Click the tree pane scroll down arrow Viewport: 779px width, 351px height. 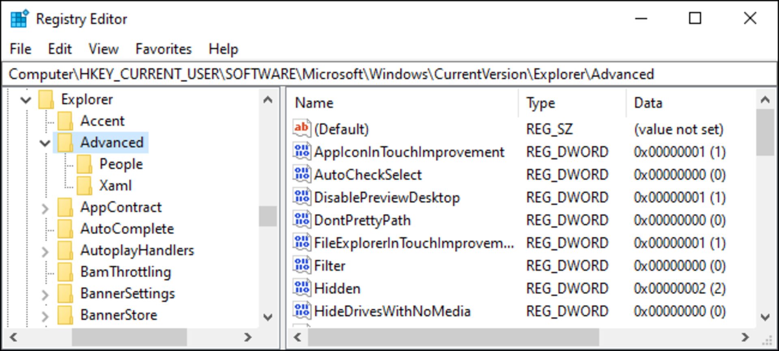click(268, 317)
